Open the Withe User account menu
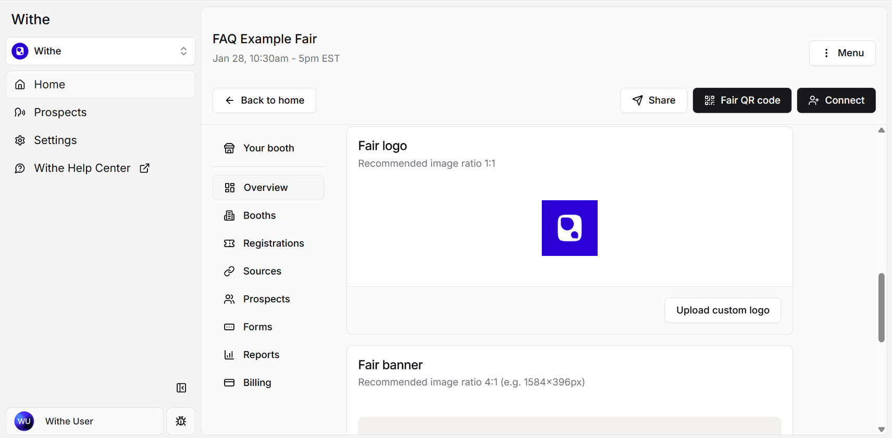The image size is (892, 438). (84, 421)
